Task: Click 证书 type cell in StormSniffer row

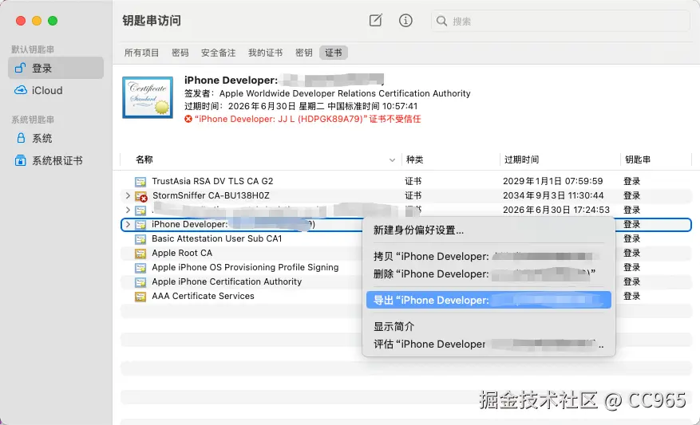Action: coord(413,195)
